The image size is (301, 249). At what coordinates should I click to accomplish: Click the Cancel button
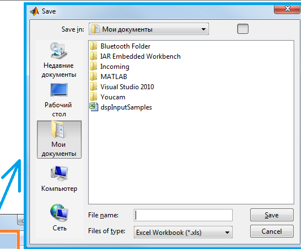pos(272,231)
